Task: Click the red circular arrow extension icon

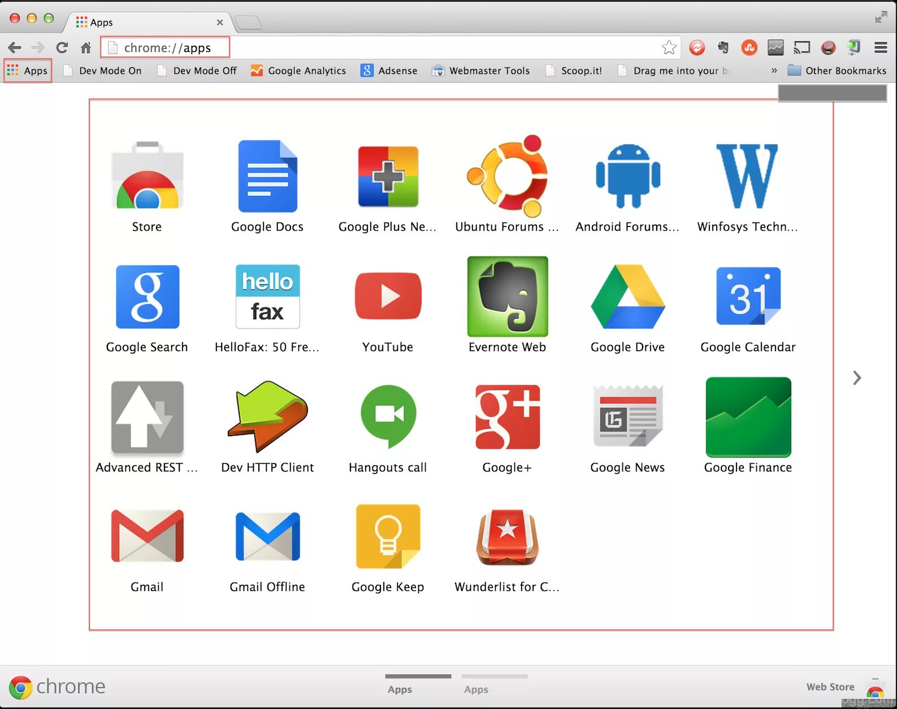Action: tap(697, 48)
